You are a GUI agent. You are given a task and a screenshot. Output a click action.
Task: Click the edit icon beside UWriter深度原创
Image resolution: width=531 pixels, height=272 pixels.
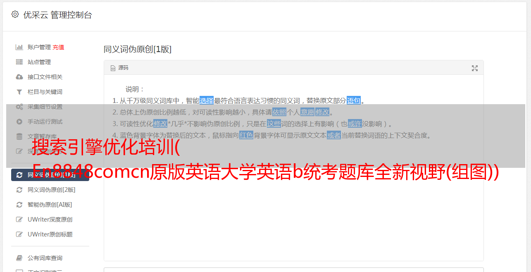tap(19, 220)
